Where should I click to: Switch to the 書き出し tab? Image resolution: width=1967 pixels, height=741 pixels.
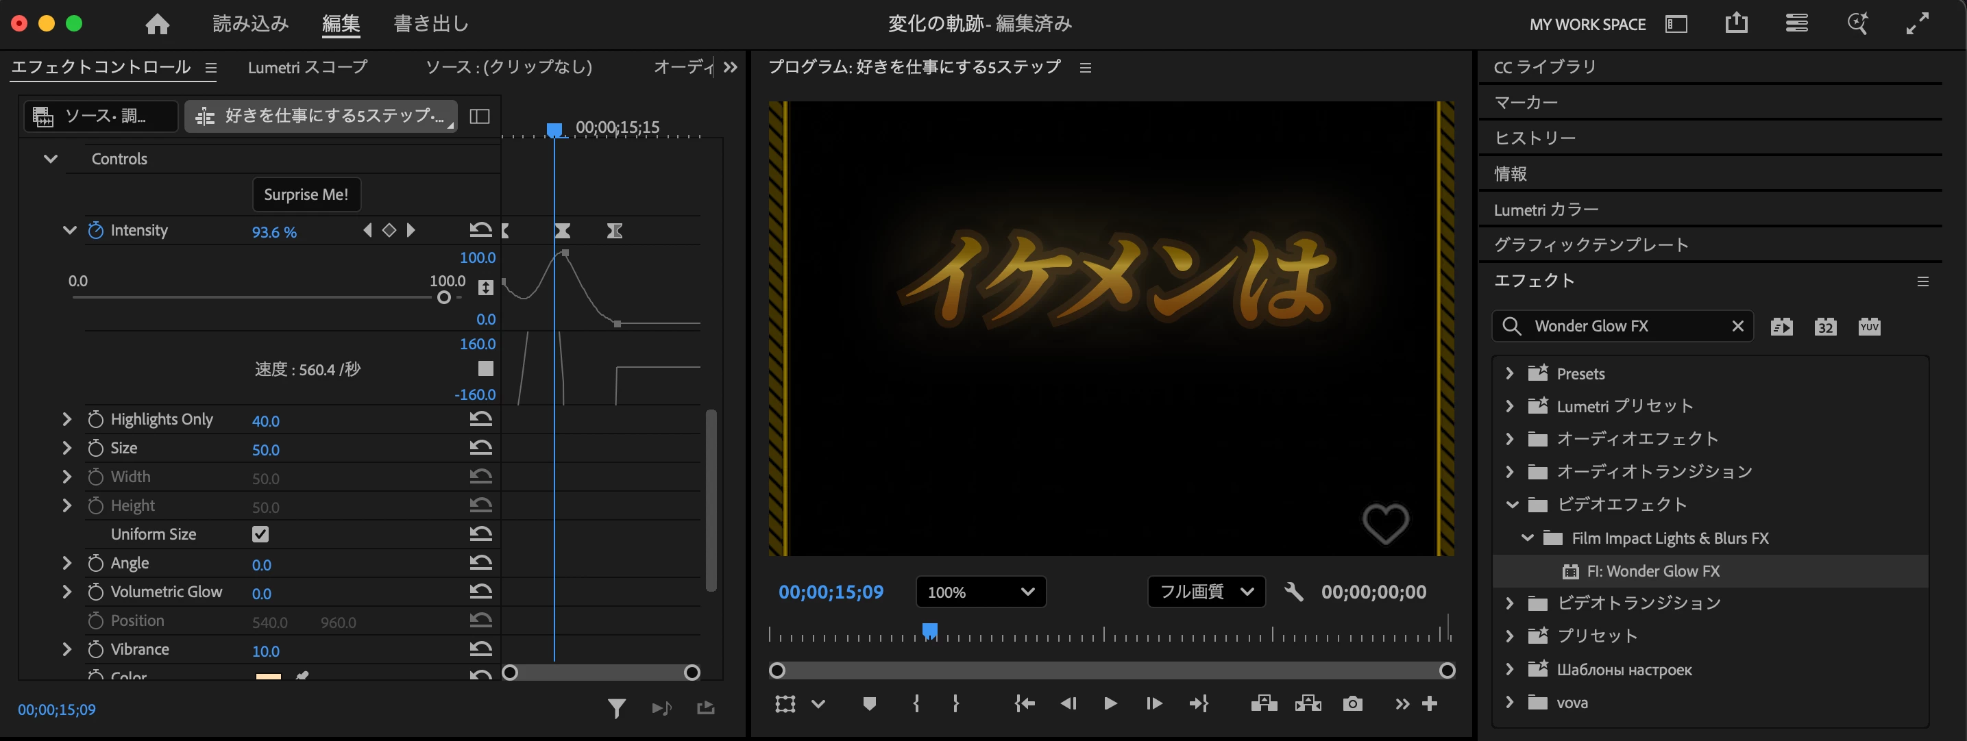[430, 24]
